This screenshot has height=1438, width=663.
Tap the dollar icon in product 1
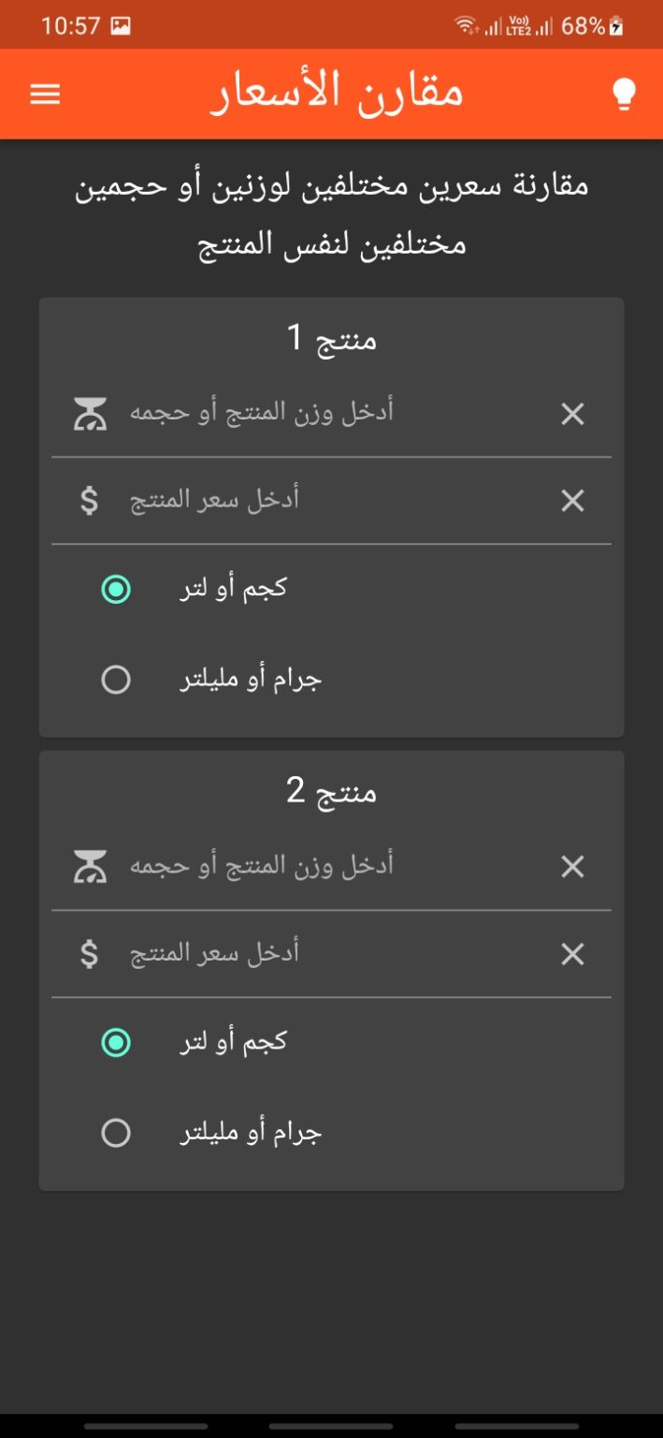(89, 501)
